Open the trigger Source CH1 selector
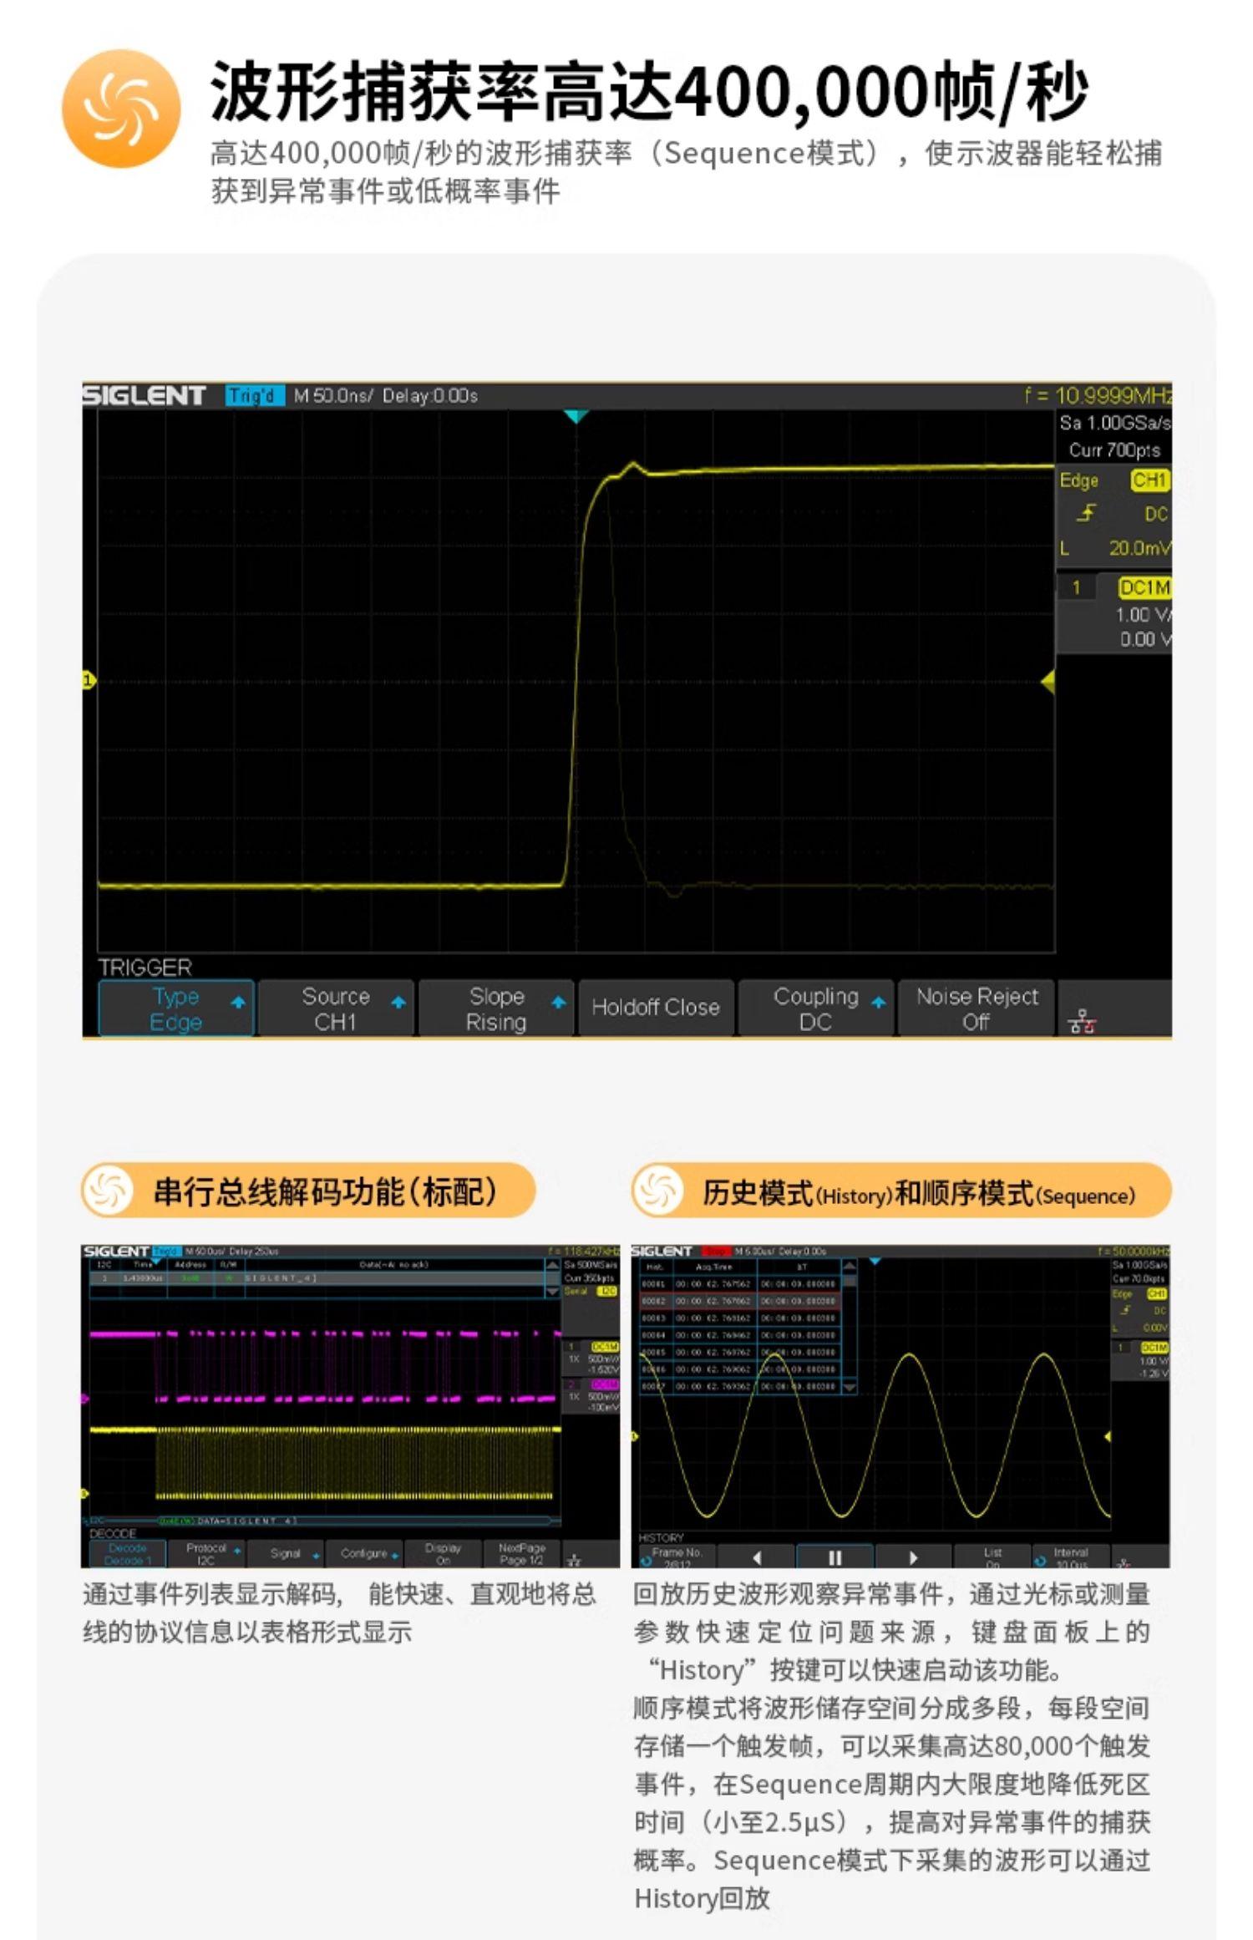 [336, 1008]
